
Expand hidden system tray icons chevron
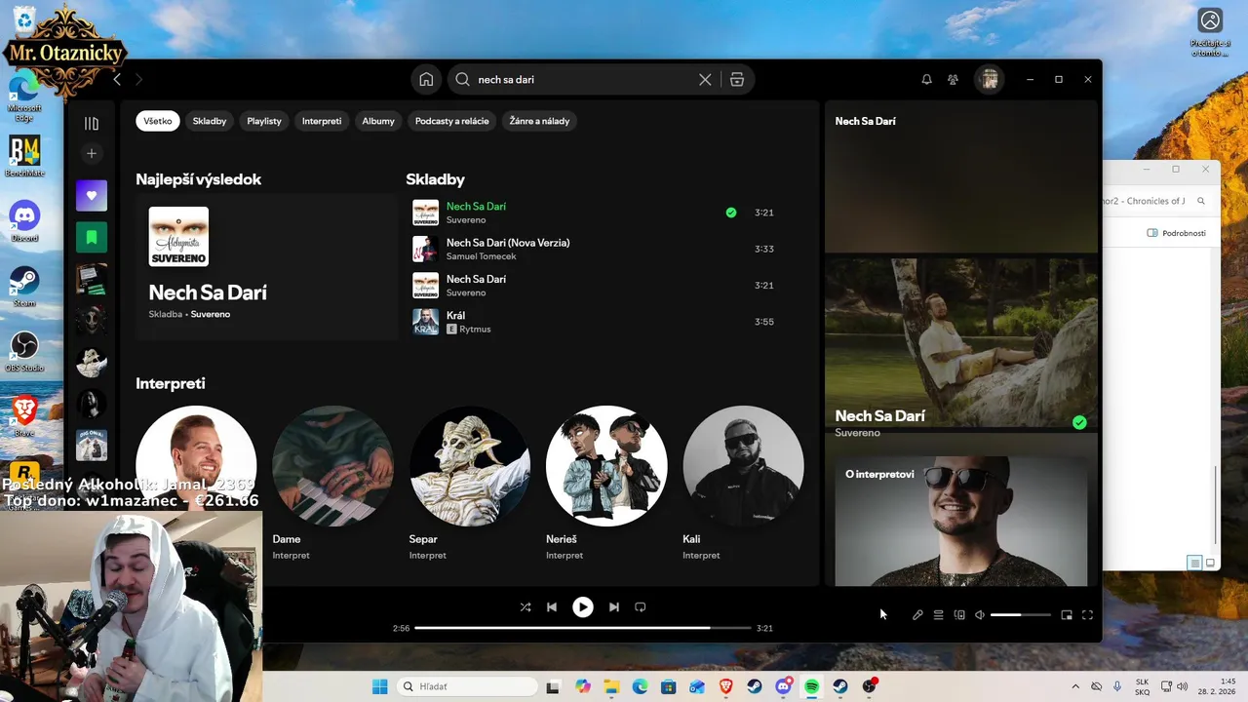point(1075,686)
